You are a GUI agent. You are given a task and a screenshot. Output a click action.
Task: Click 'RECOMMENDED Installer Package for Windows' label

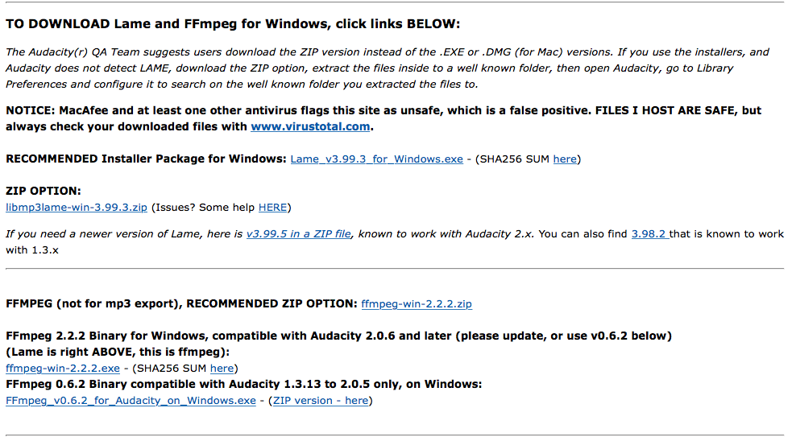click(146, 159)
